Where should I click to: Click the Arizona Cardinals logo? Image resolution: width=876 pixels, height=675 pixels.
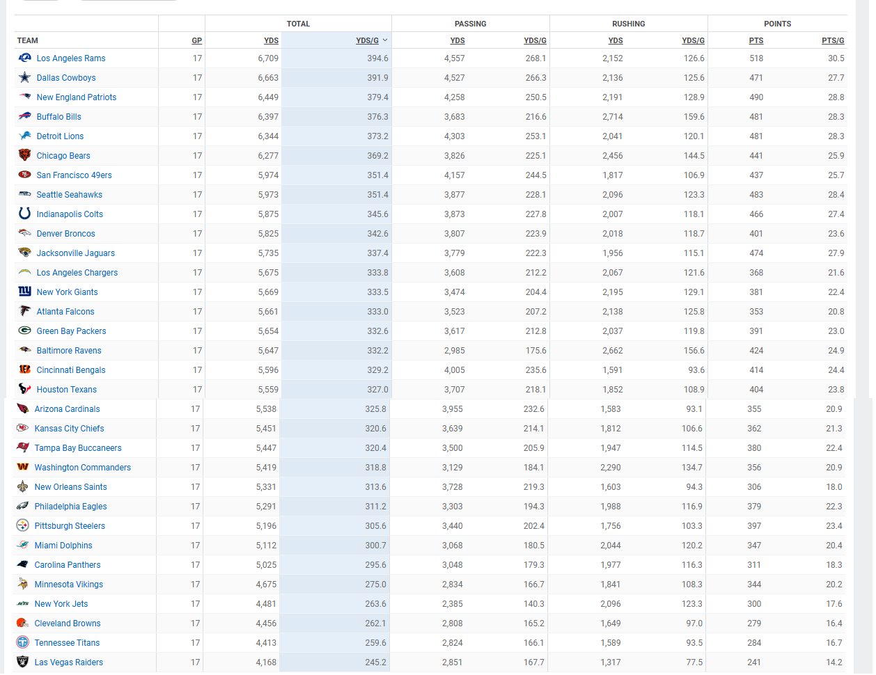click(x=23, y=408)
